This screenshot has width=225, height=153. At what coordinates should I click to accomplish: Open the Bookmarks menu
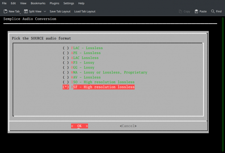[x=37, y=3]
